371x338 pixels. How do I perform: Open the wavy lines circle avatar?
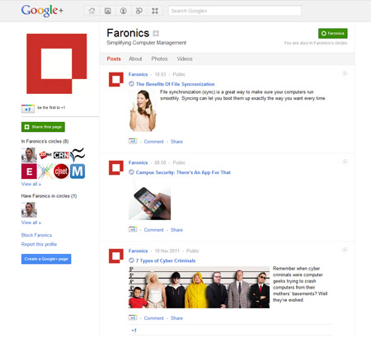(77, 155)
